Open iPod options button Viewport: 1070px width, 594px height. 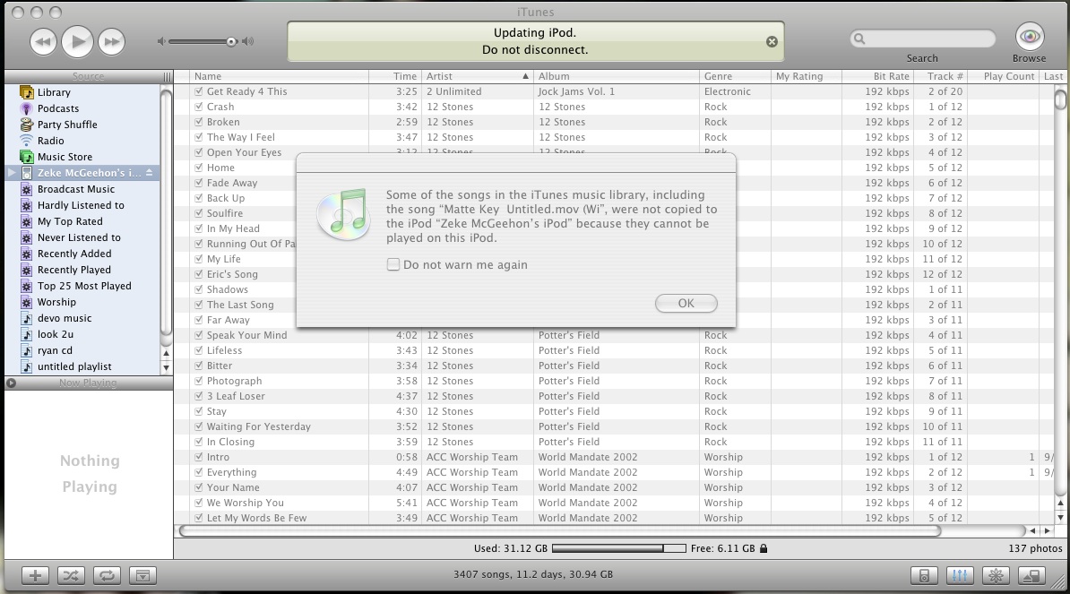[x=924, y=575]
